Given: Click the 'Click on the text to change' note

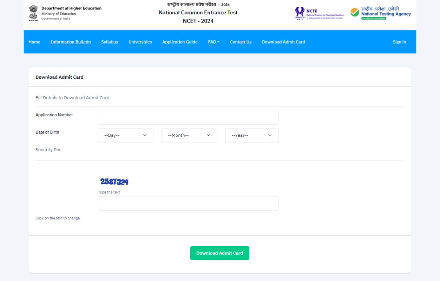Looking at the screenshot, I should click(58, 218).
